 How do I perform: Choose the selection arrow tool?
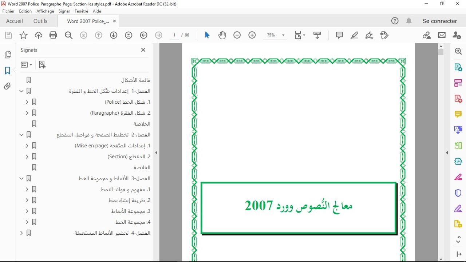[x=207, y=35]
